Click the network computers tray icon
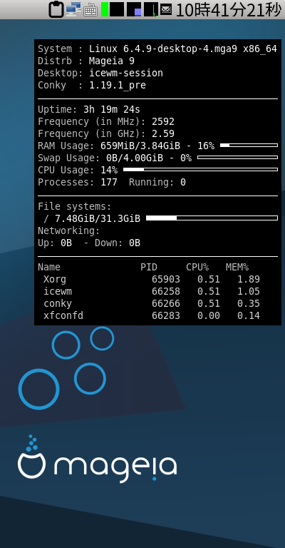This screenshot has height=548, width=285. tap(73, 9)
